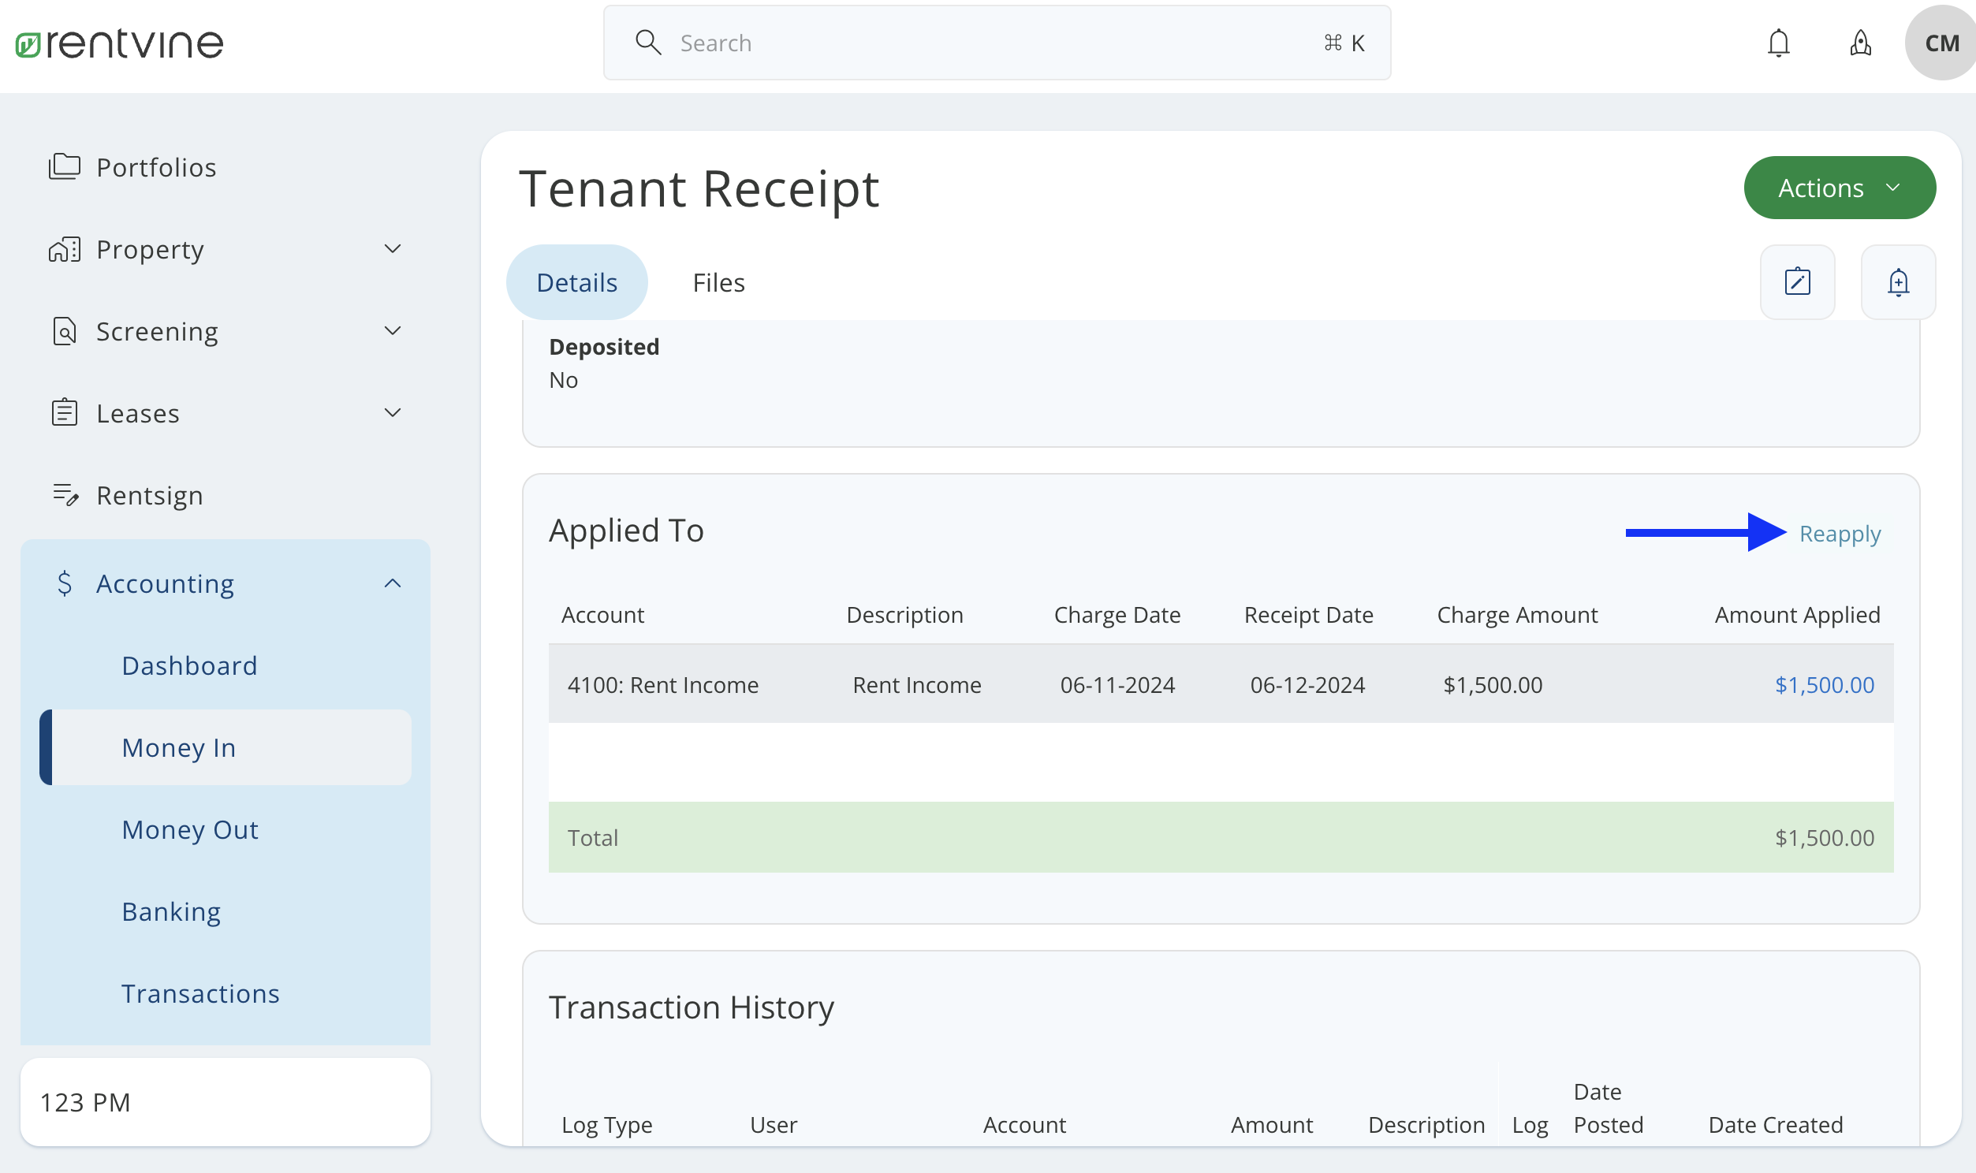The height and width of the screenshot is (1173, 1976).
Task: Click the Accounting dollar icon in sidebar
Action: pos(65,583)
